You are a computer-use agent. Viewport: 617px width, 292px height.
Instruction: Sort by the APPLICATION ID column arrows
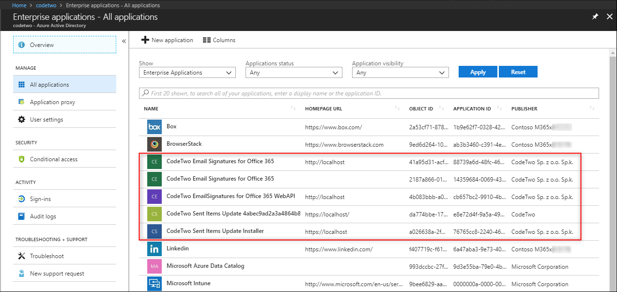(499, 108)
